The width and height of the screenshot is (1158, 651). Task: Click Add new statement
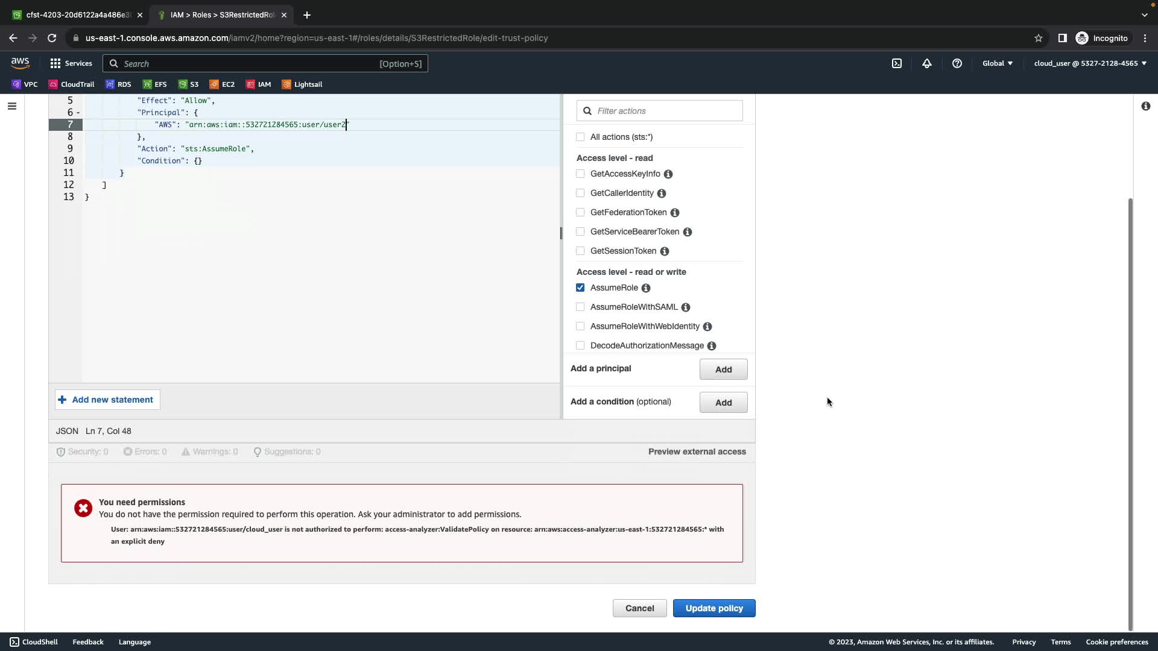(107, 400)
